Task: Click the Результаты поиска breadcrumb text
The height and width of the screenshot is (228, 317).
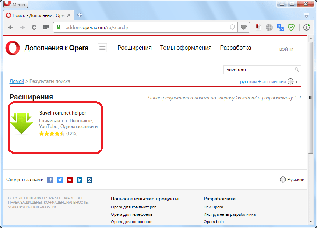Action: click(50, 81)
